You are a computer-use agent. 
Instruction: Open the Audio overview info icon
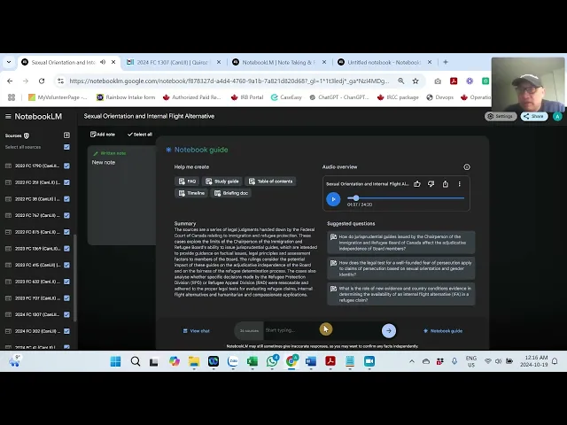467,167
